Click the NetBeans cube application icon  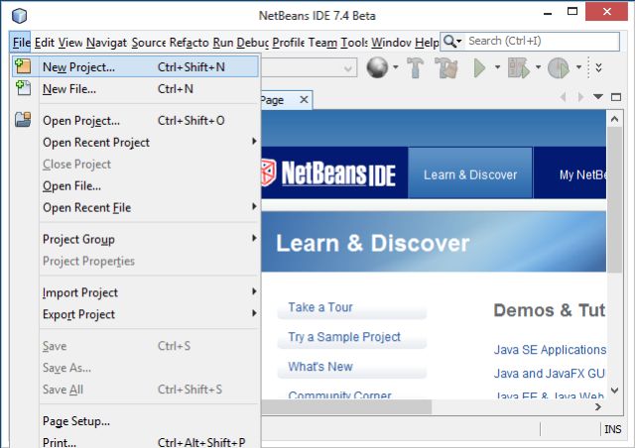19,16
